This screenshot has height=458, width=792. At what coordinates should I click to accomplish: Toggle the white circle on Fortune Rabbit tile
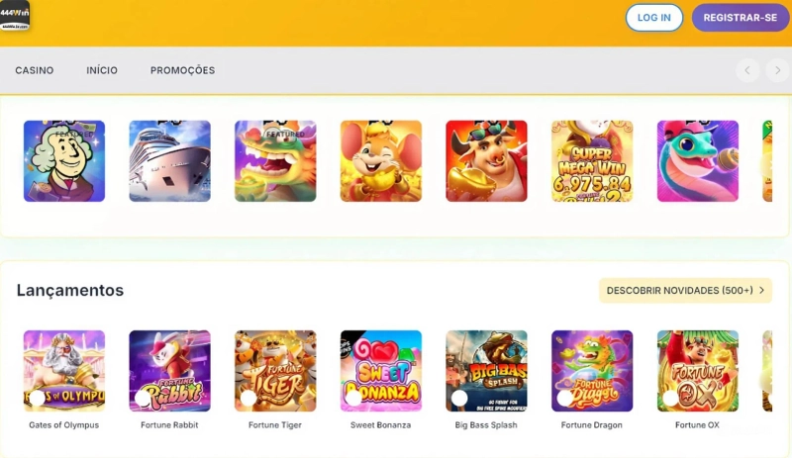click(143, 398)
